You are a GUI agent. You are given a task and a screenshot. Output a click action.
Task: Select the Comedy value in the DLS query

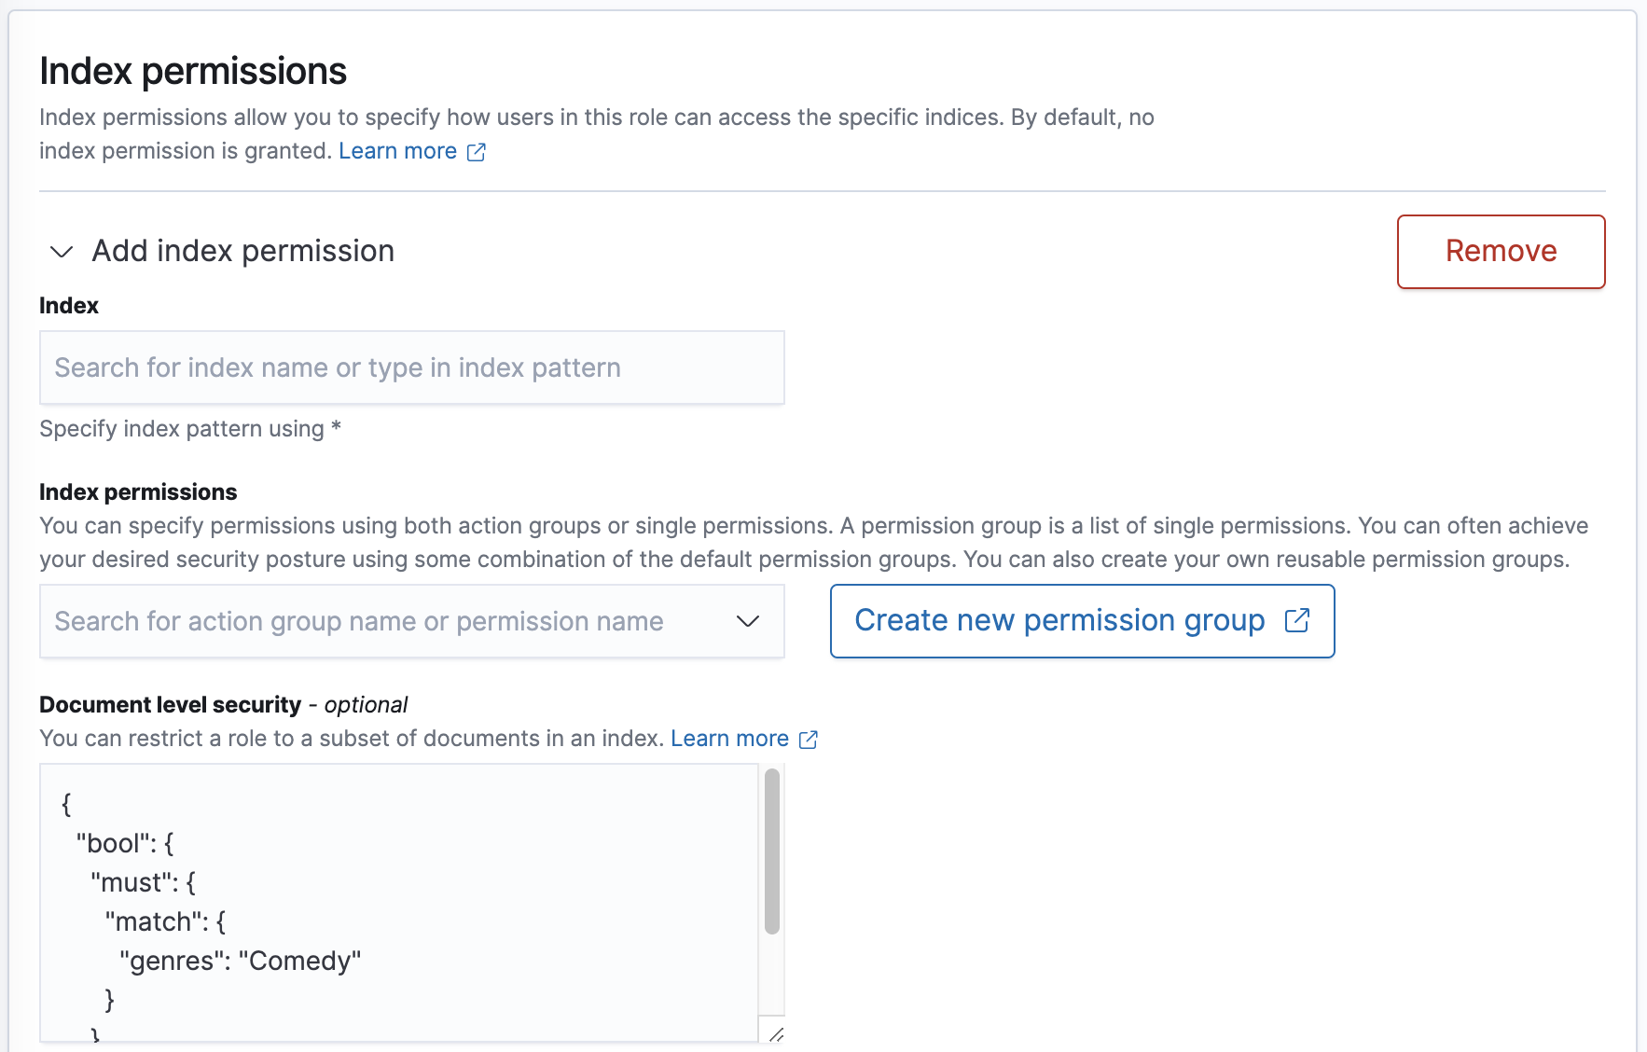click(x=301, y=961)
